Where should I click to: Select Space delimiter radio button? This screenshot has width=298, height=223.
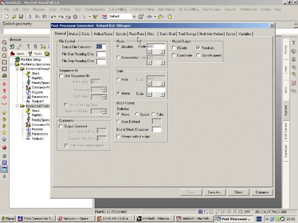pyautogui.click(x=136, y=114)
